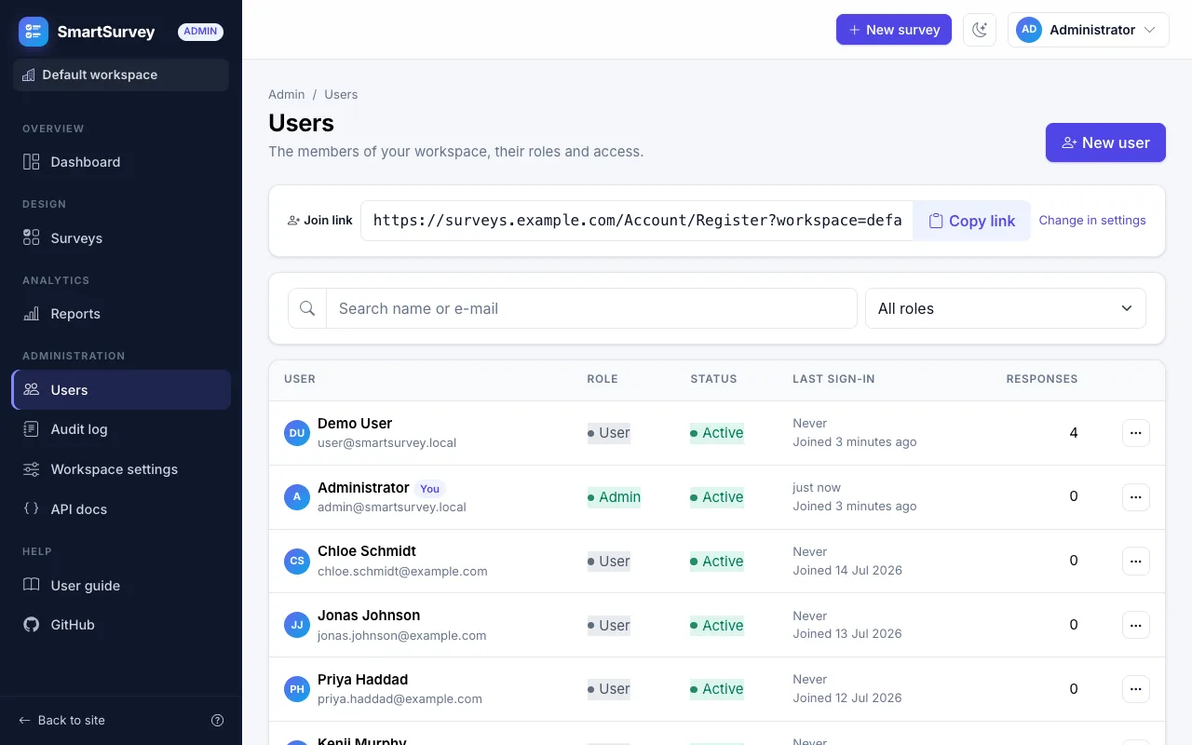This screenshot has height=745, width=1192.
Task: Open the Default workspace switcher
Action: coord(121,74)
